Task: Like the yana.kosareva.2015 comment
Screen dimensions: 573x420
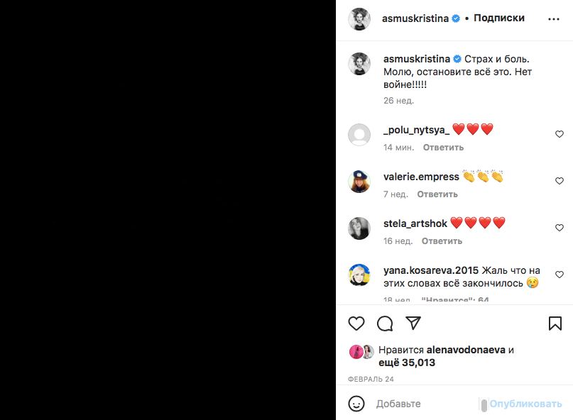Action: point(560,275)
